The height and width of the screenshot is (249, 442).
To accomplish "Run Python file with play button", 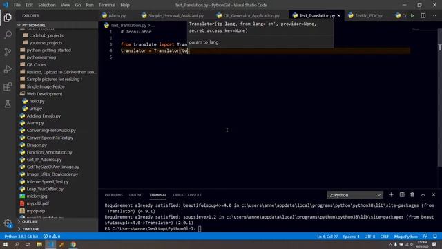I will click(412, 15).
